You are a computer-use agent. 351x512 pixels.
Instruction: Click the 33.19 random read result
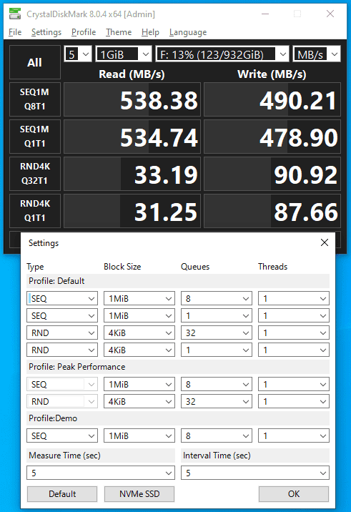pyautogui.click(x=132, y=174)
